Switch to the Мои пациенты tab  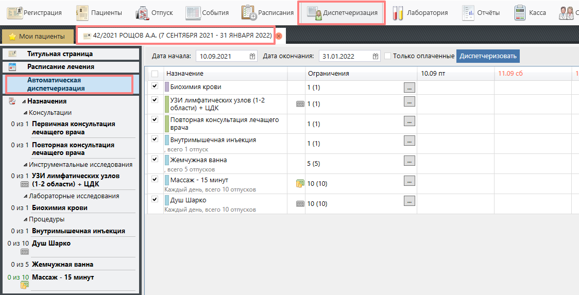[37, 37]
